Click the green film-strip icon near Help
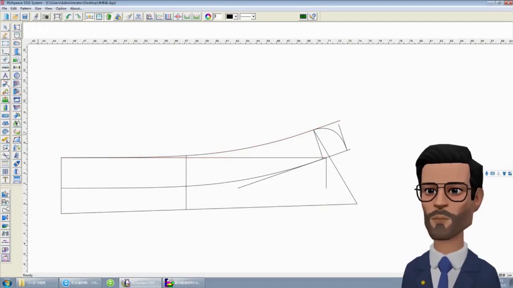Image resolution: width=513 pixels, height=288 pixels. pos(303,16)
